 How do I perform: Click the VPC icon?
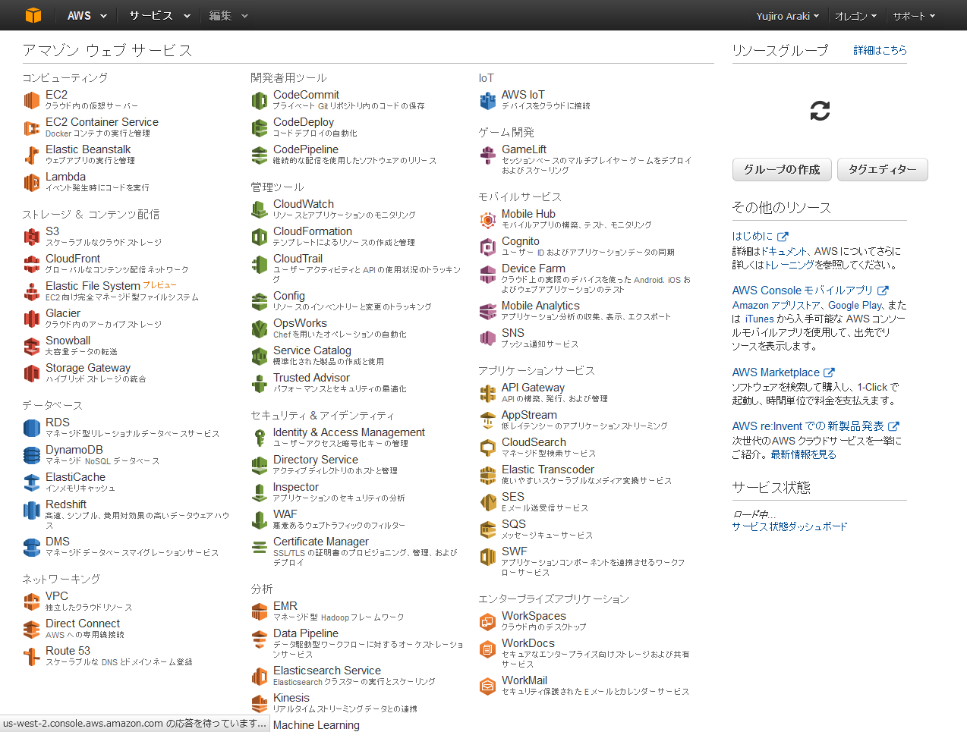pos(31,602)
